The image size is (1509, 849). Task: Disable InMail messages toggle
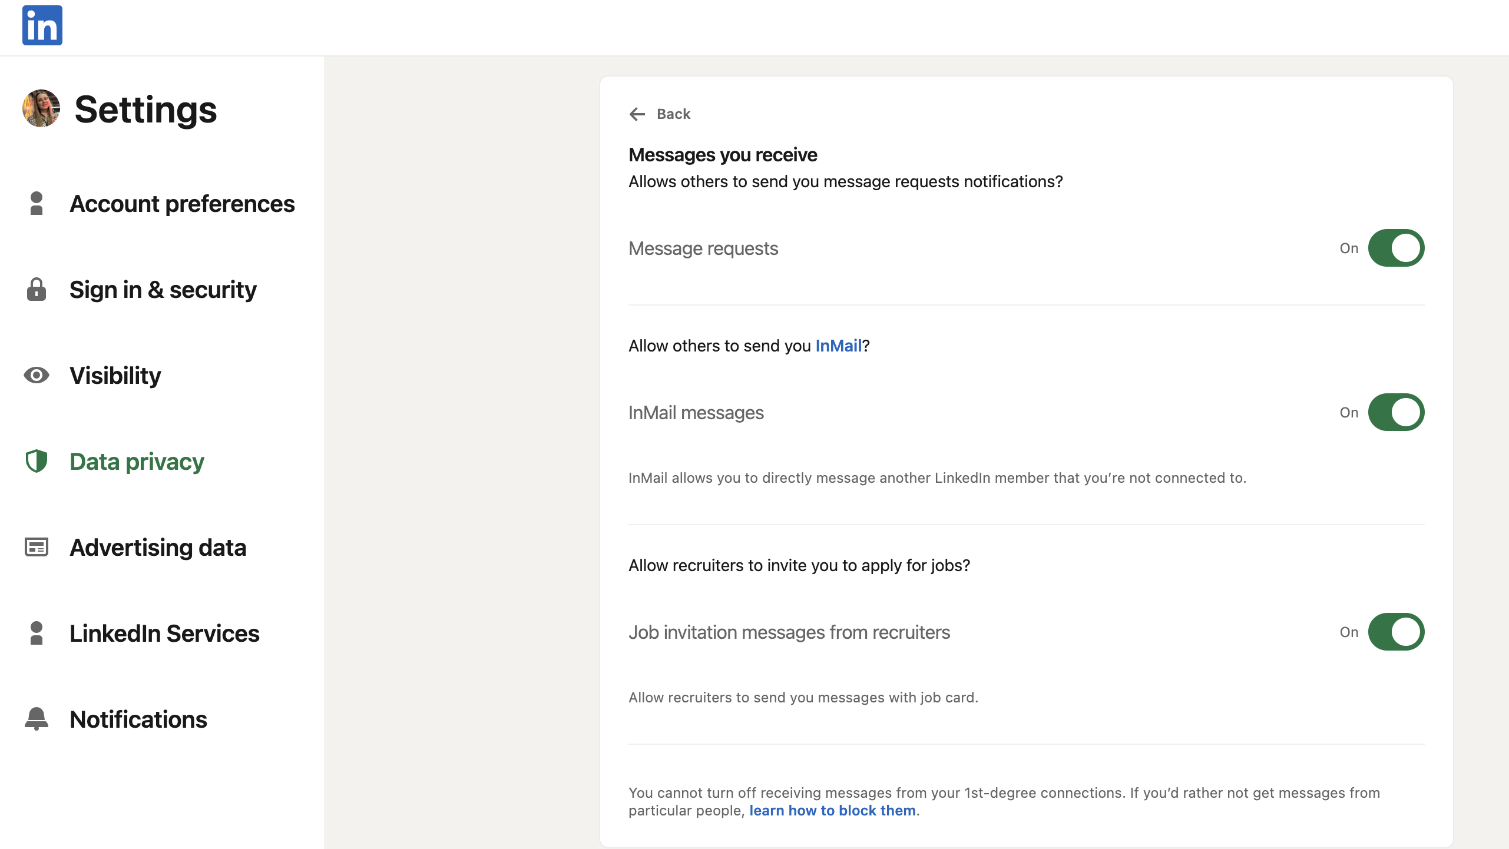click(1396, 412)
